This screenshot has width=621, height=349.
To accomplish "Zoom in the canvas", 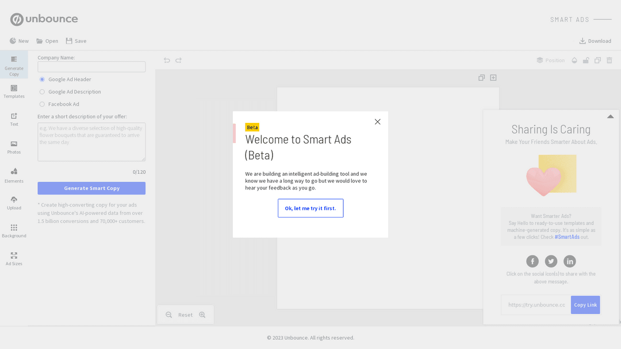I will pos(202,315).
